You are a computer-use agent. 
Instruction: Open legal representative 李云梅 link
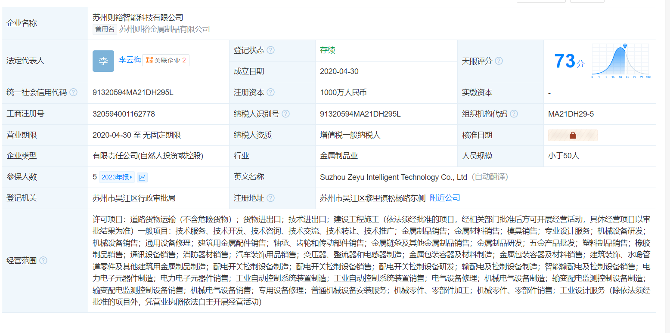[130, 60]
